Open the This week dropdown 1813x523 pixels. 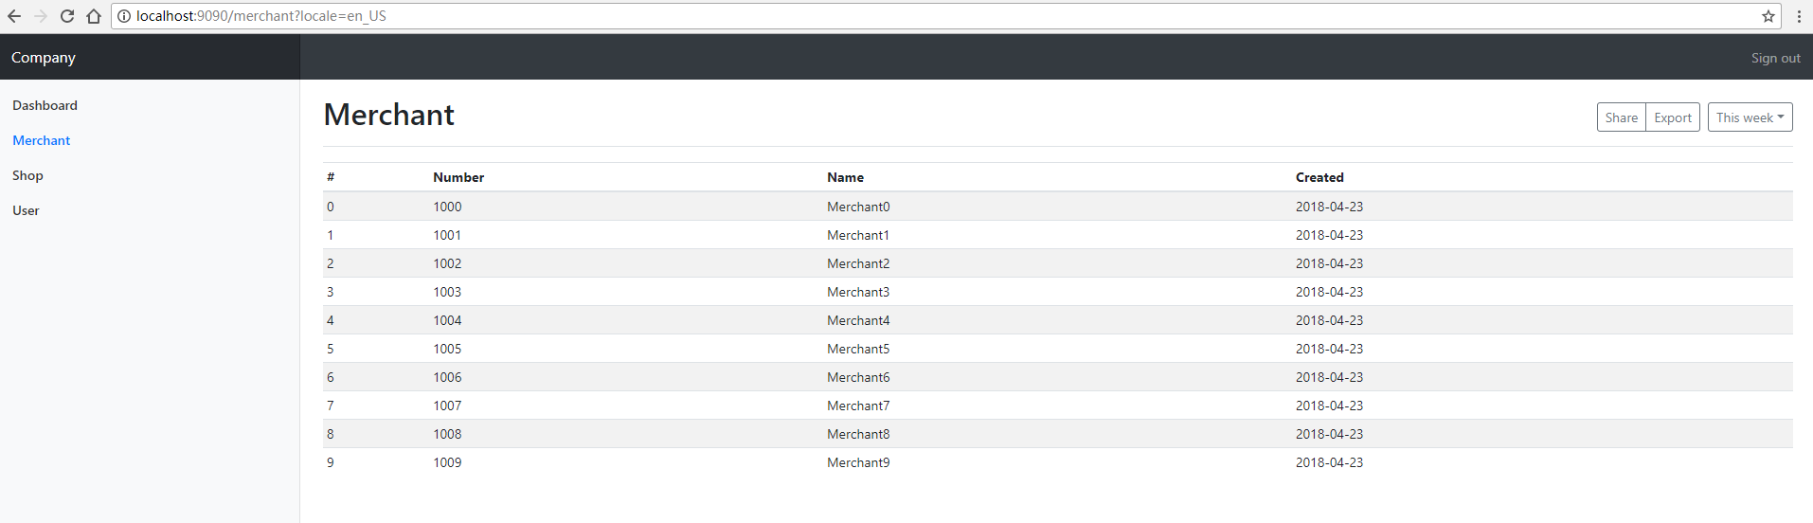pyautogui.click(x=1750, y=117)
